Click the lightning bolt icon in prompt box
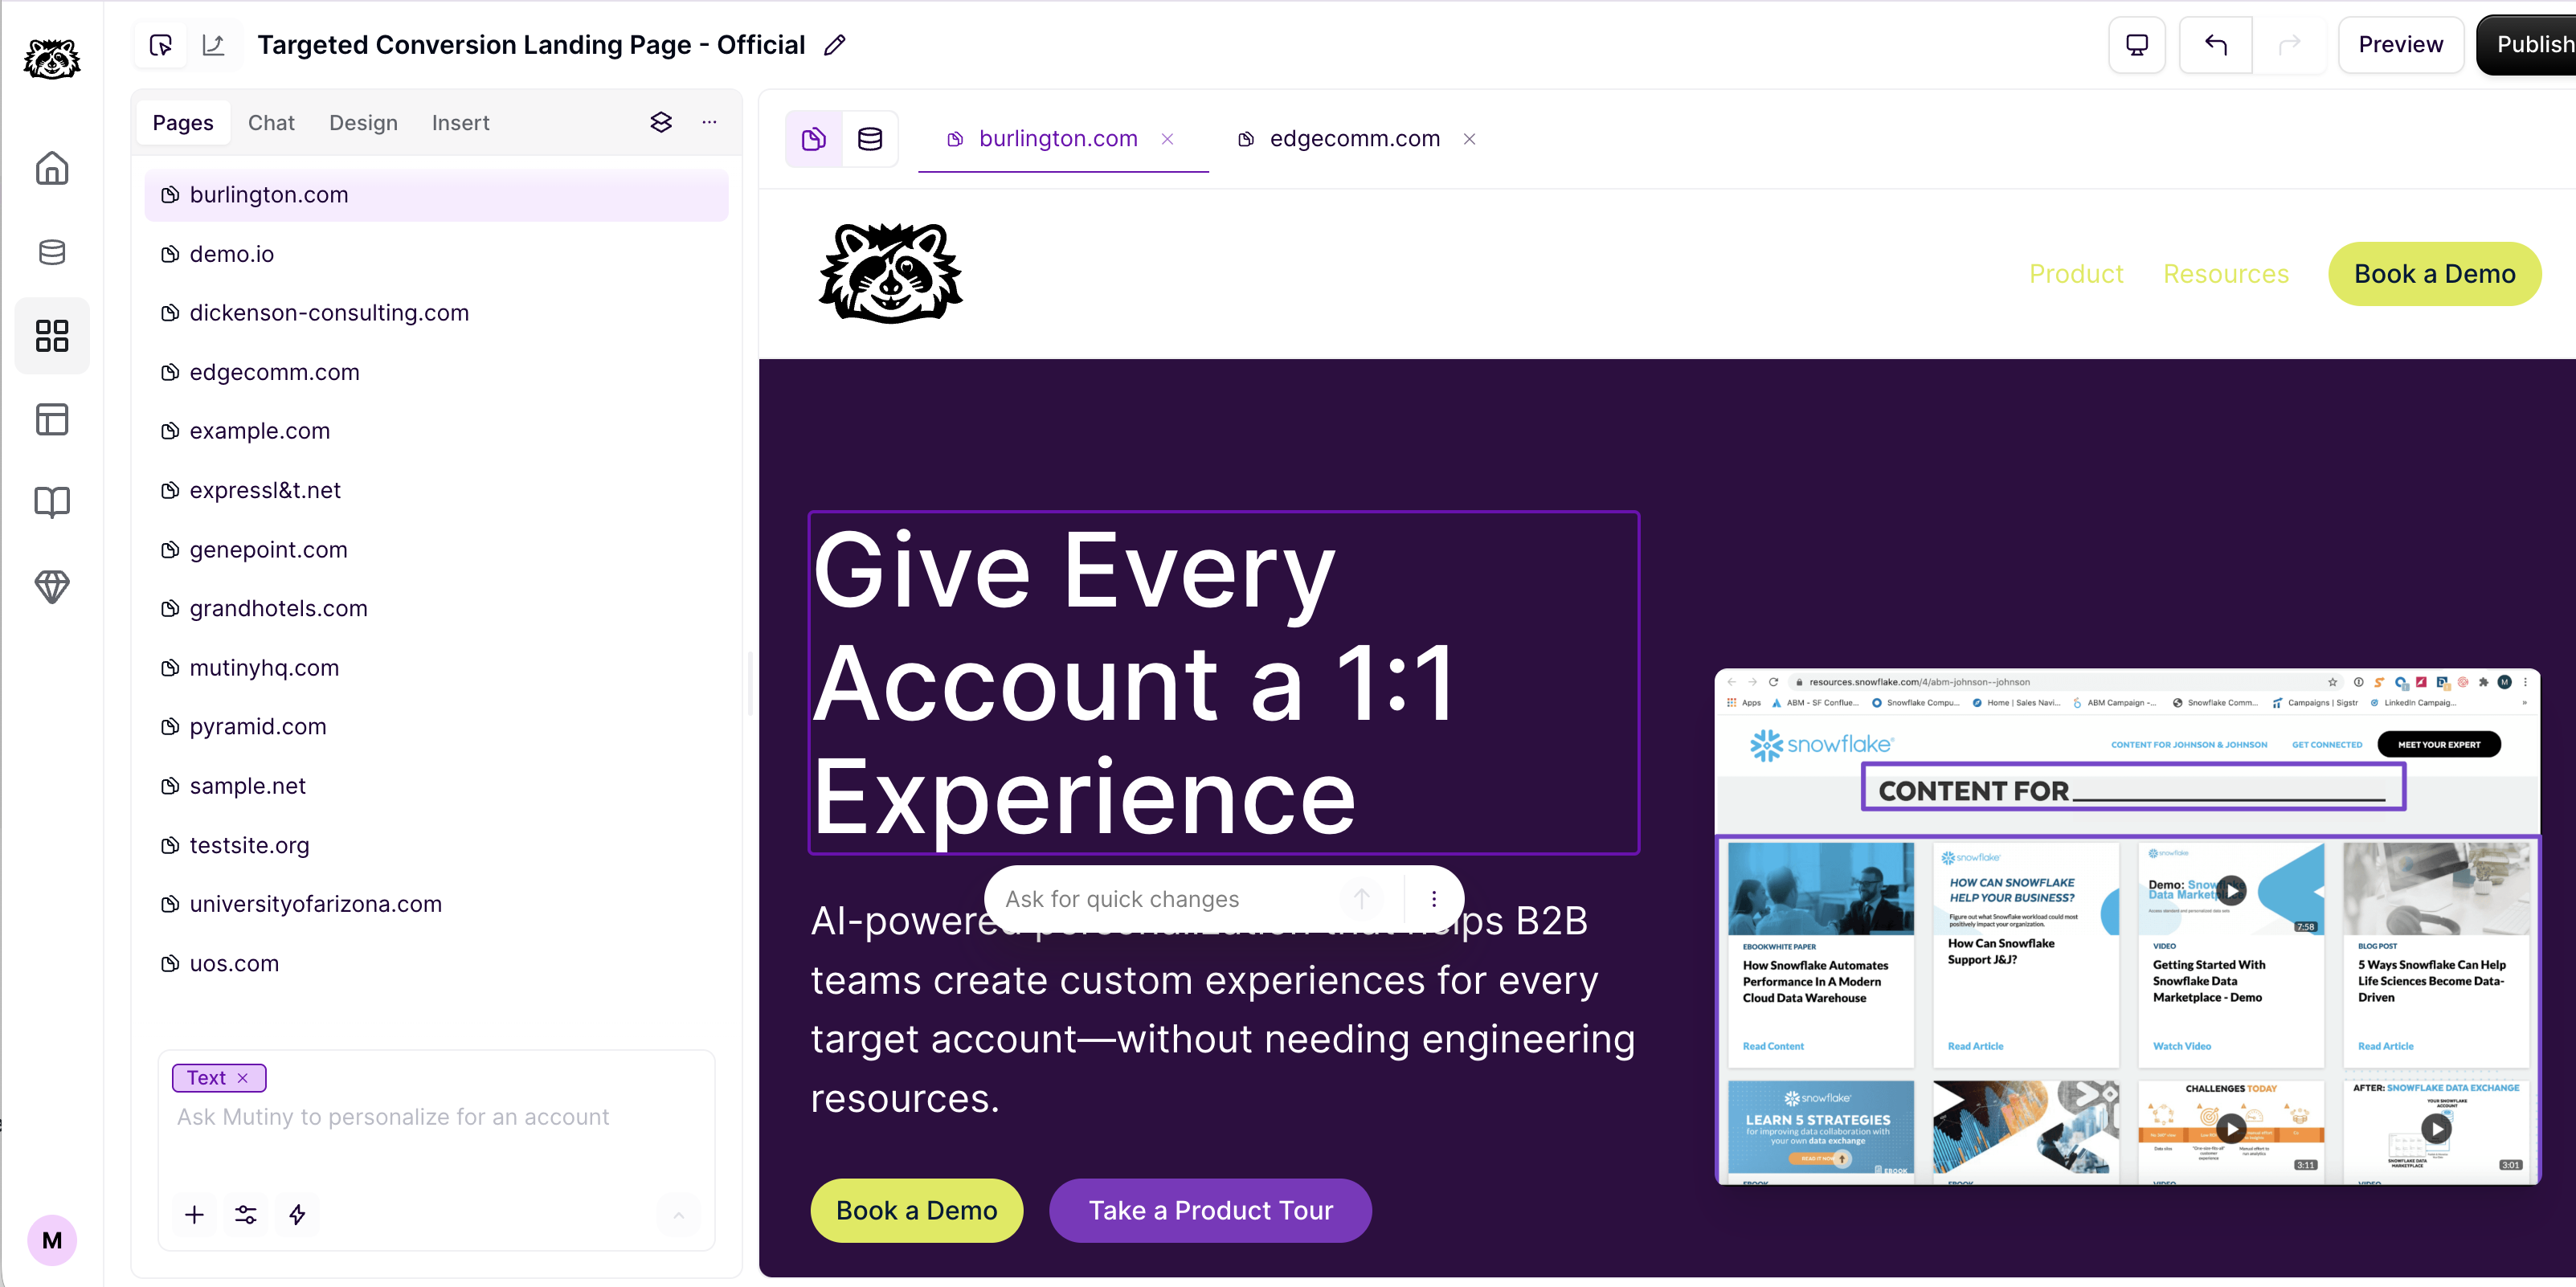 coord(297,1214)
